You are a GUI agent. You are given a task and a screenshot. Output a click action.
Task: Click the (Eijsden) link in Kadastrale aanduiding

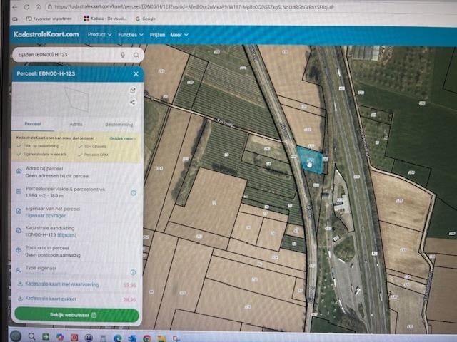pos(66,235)
